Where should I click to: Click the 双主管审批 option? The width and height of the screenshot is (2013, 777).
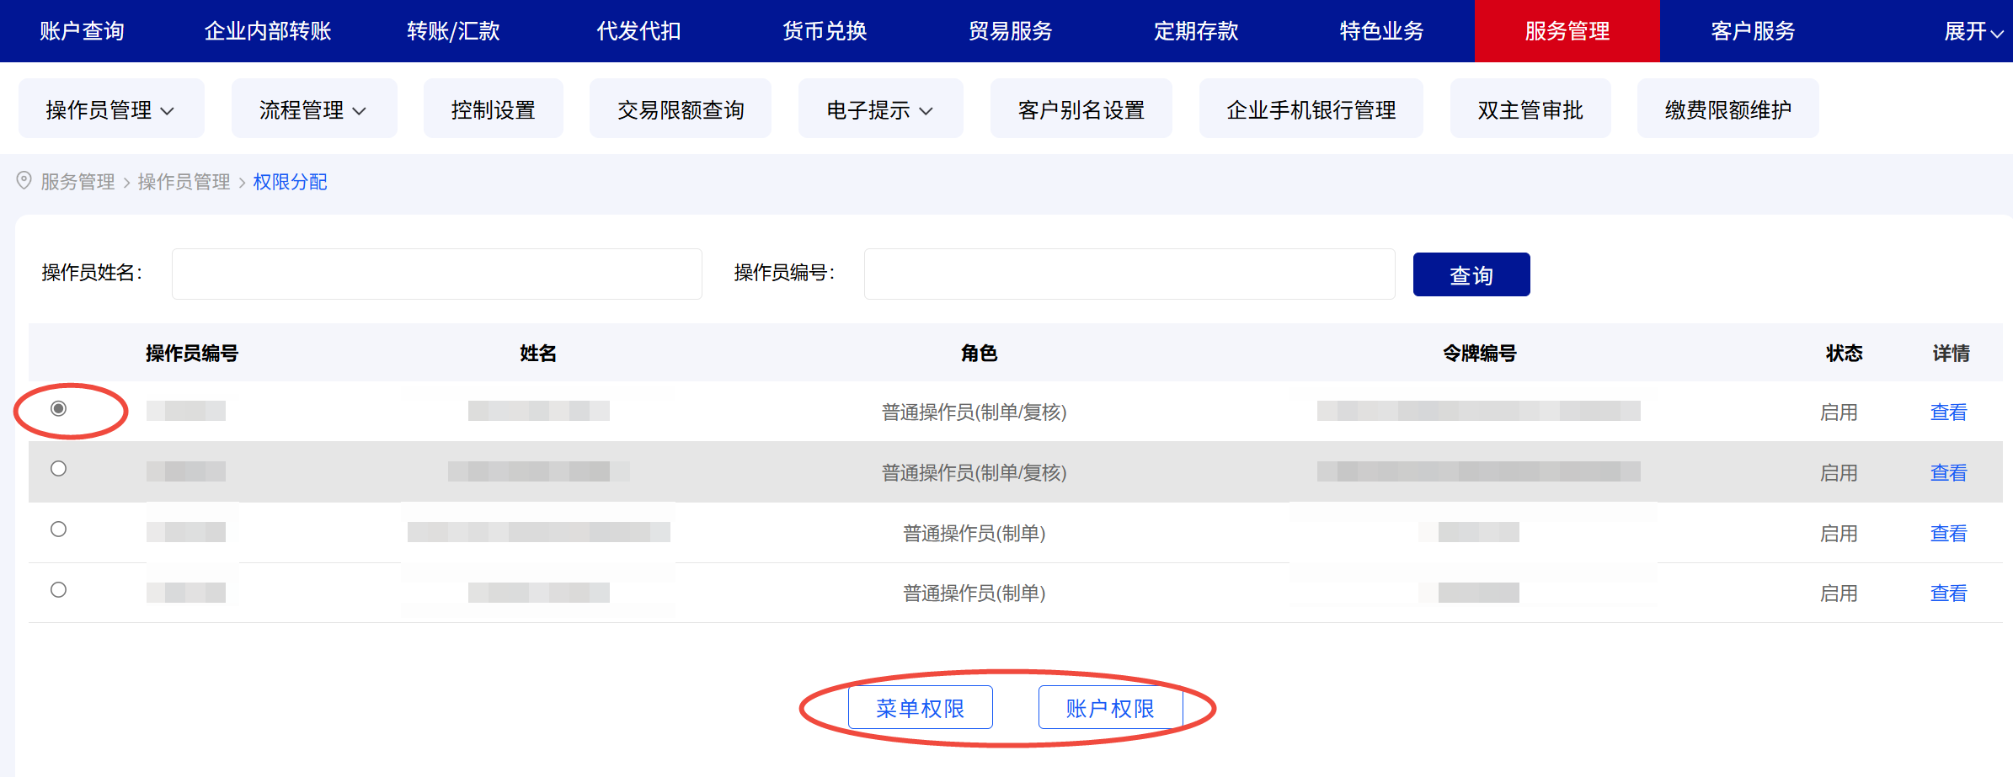(x=1530, y=108)
